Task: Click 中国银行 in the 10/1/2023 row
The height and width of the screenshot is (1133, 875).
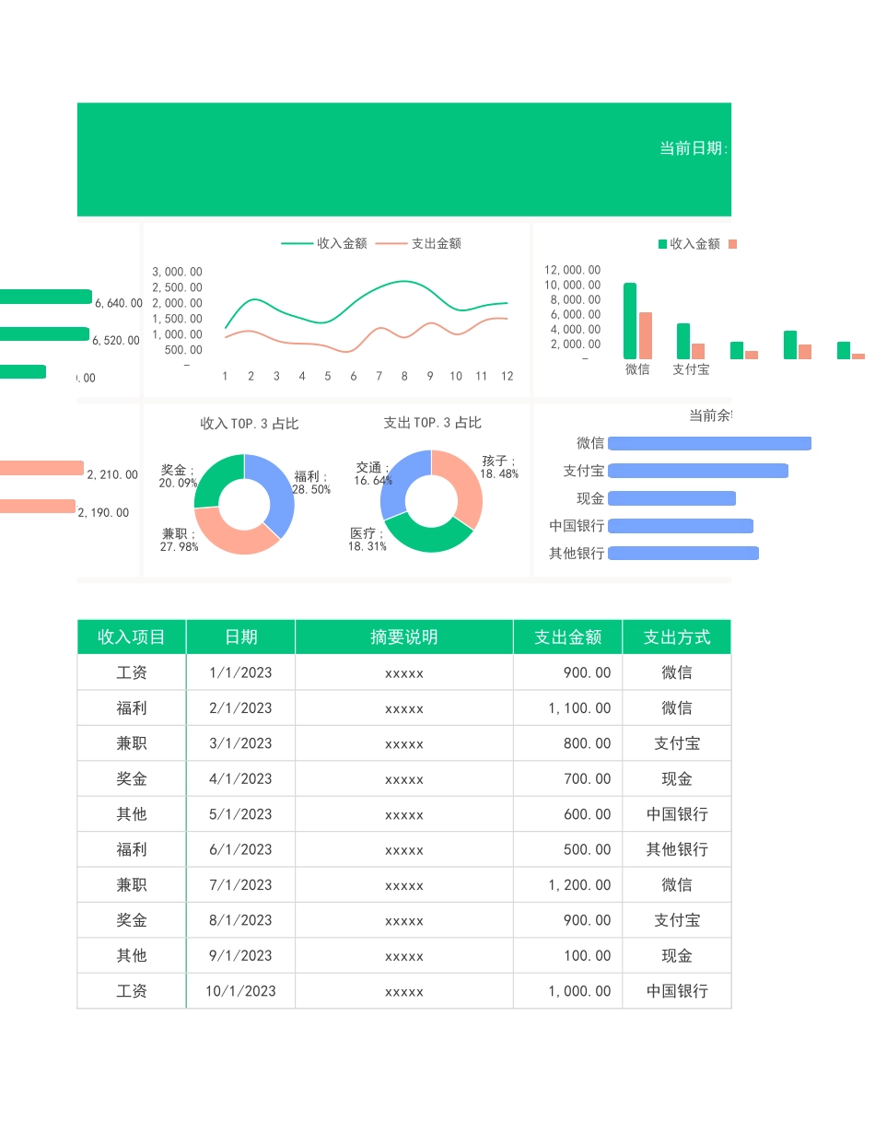Action: point(677,991)
